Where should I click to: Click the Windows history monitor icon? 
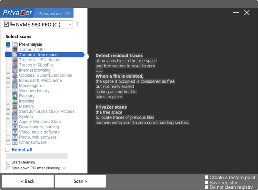coord(15,91)
